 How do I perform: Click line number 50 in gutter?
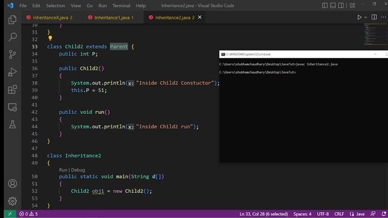click(x=35, y=176)
